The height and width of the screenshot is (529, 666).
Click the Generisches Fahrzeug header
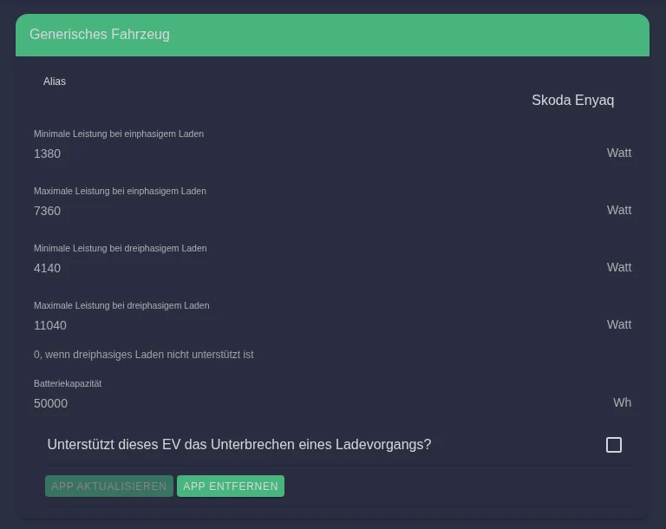[x=333, y=35]
